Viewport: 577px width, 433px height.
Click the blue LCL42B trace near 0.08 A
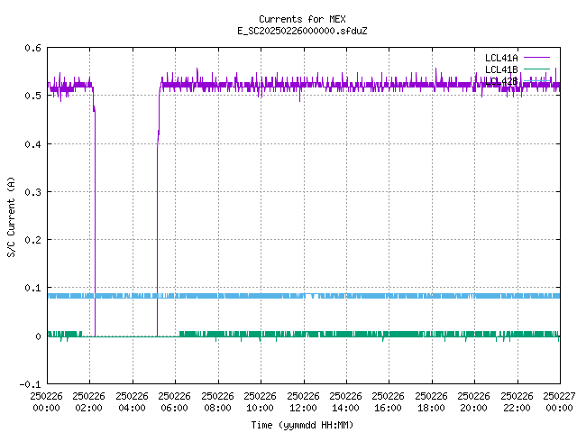pos(304,296)
